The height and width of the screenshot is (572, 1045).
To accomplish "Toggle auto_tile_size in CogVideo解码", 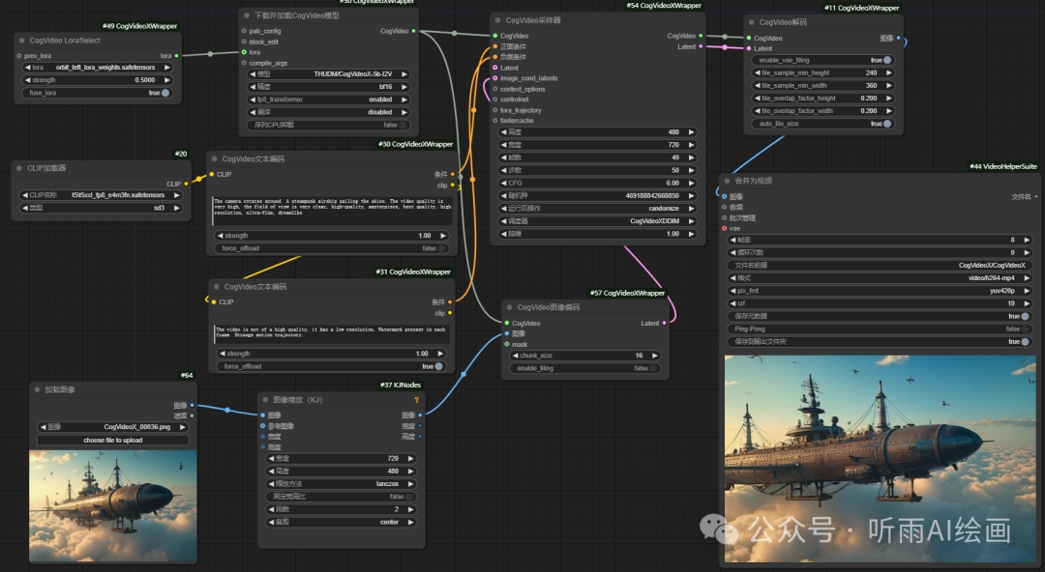I will [823, 124].
